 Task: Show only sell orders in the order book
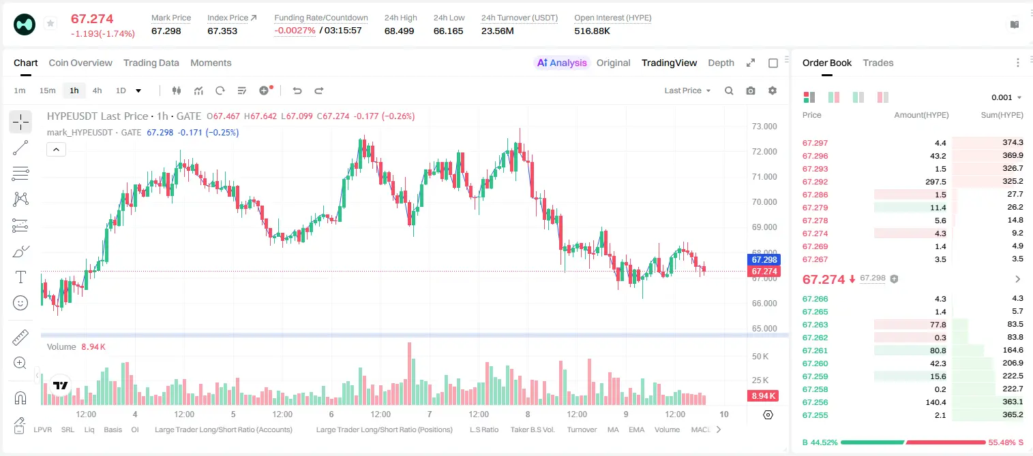pos(884,97)
